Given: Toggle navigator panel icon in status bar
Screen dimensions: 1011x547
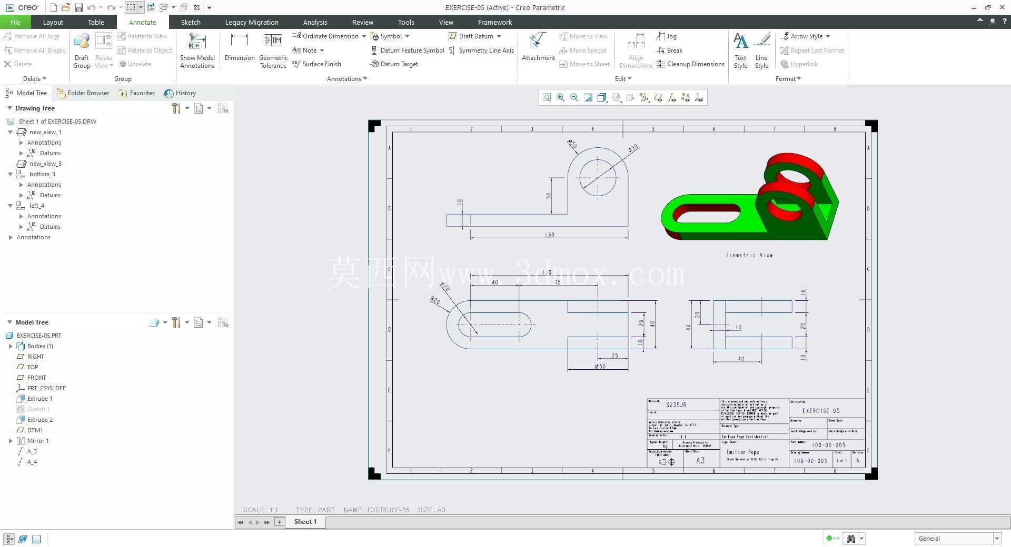Looking at the screenshot, I should pos(9,539).
